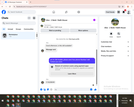Expand Customize chat section
The height and width of the screenshot is (107, 134).
(x=115, y=42)
